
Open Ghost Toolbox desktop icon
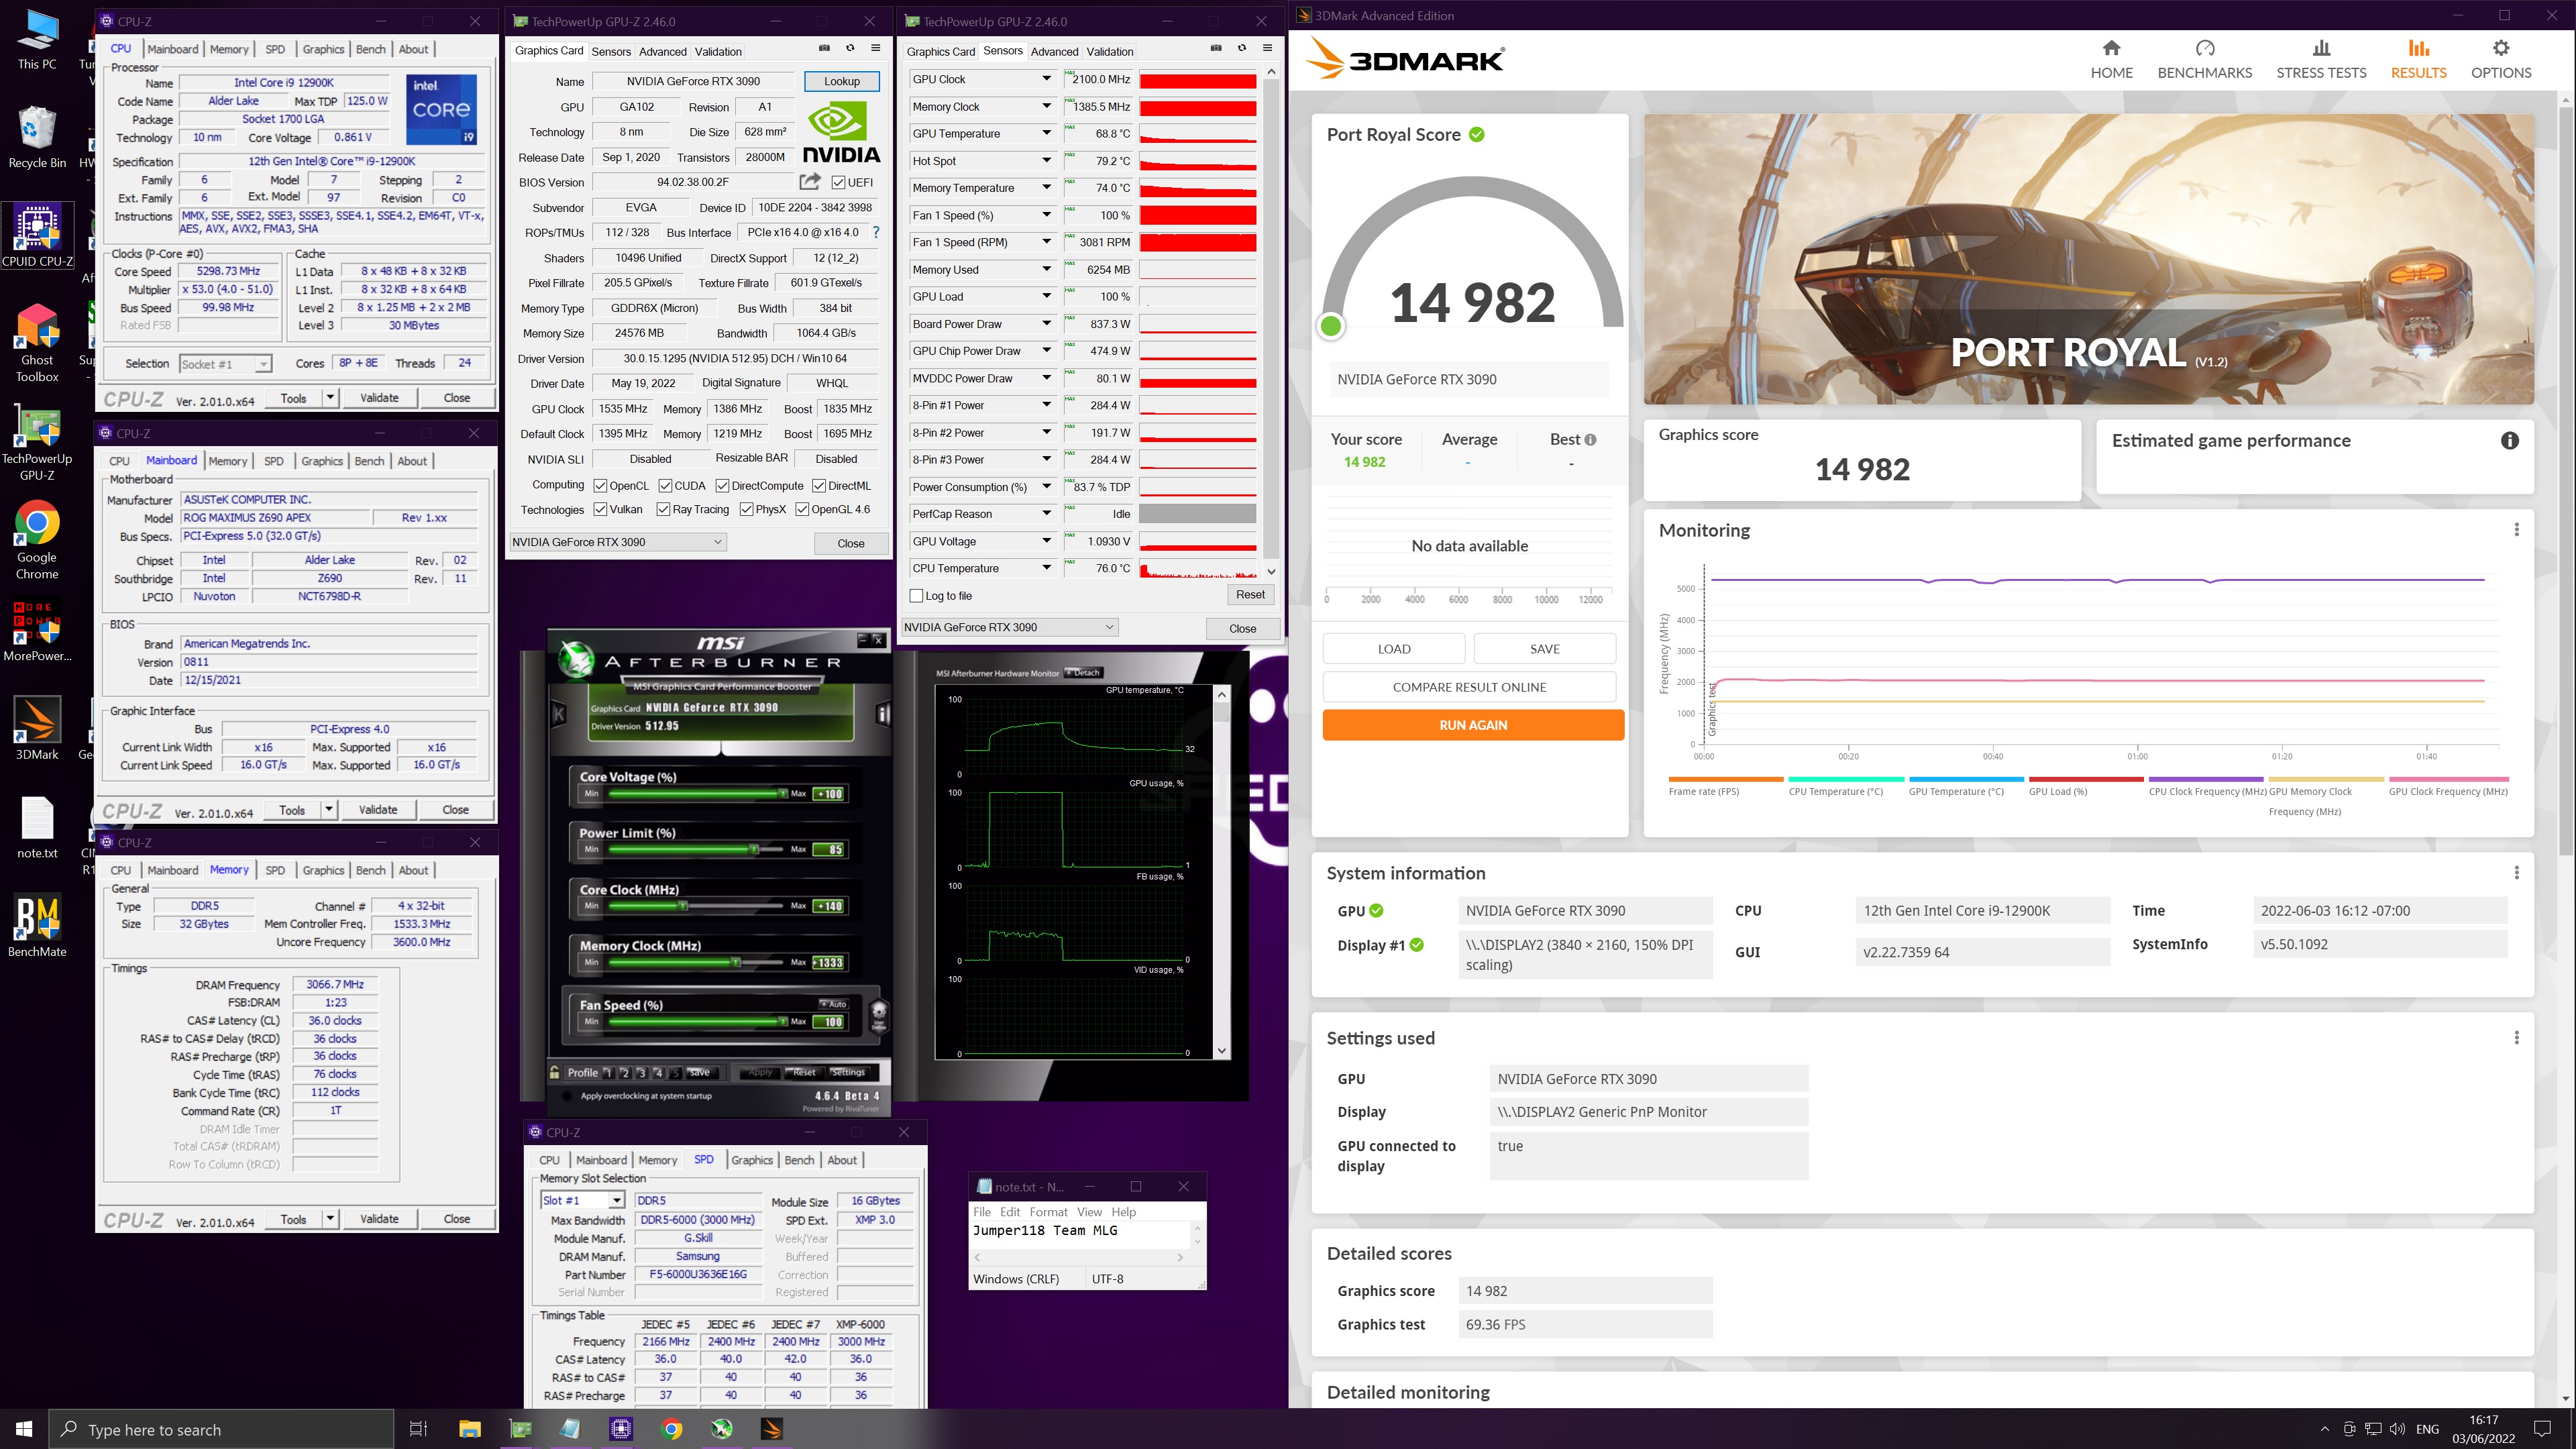tap(37, 343)
